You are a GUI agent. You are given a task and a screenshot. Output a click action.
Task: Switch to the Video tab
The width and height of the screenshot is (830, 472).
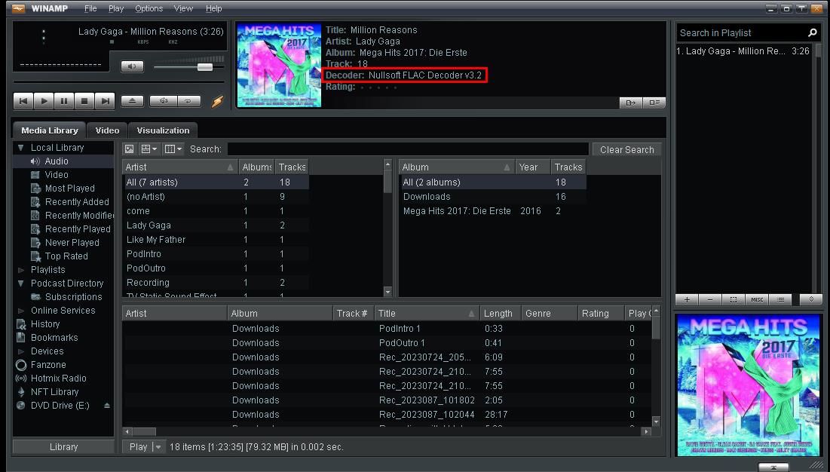point(106,130)
